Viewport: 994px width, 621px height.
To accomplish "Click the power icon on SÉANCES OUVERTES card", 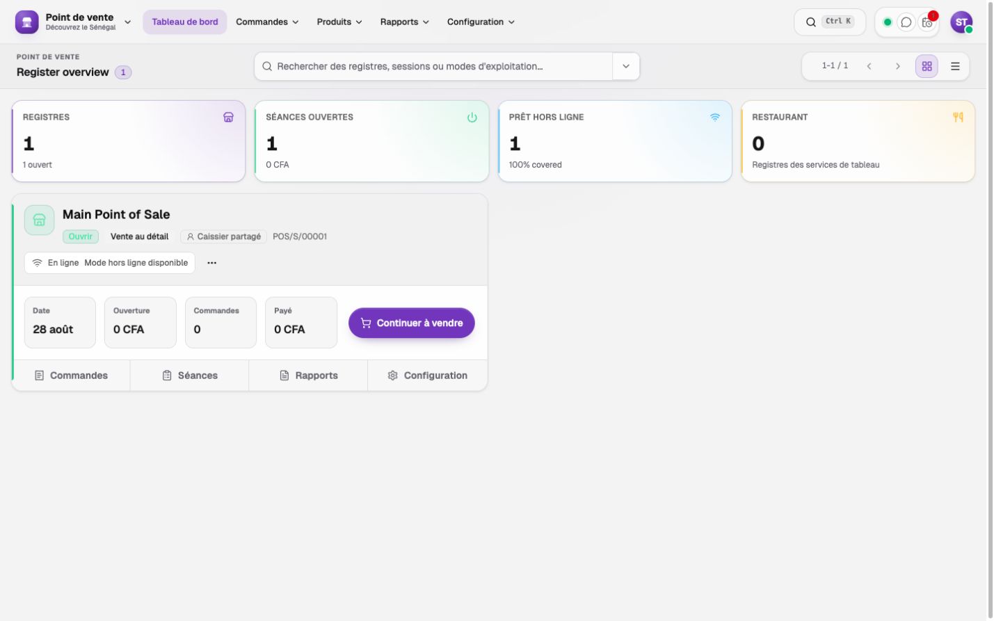I will click(x=472, y=118).
